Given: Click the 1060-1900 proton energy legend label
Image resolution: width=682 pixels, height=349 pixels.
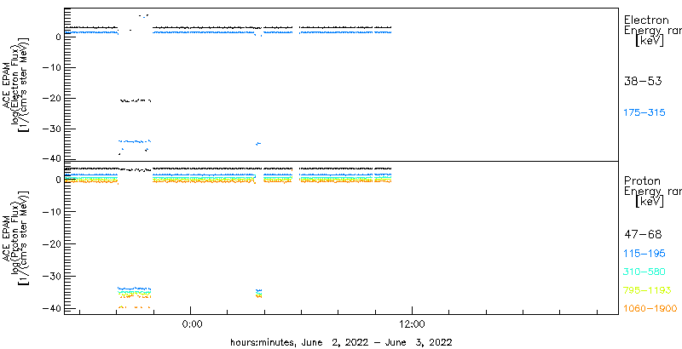Looking at the screenshot, I should pyautogui.click(x=650, y=309).
